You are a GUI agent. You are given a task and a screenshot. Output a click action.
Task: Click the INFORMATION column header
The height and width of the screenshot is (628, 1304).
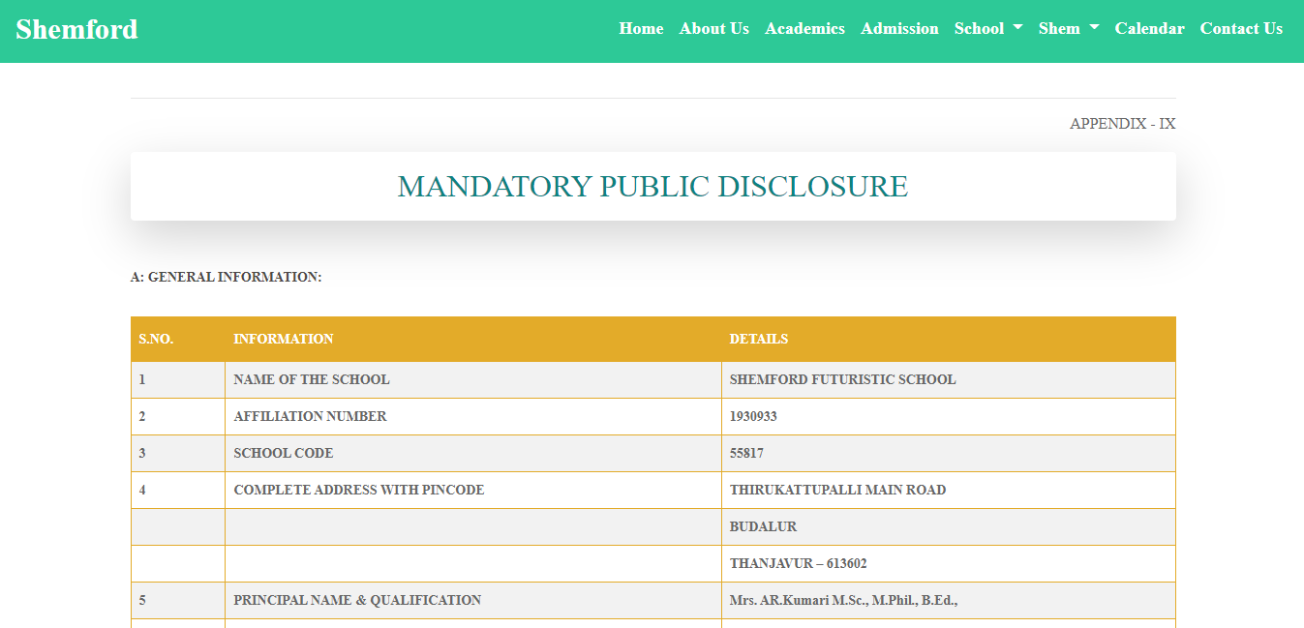[x=473, y=339]
